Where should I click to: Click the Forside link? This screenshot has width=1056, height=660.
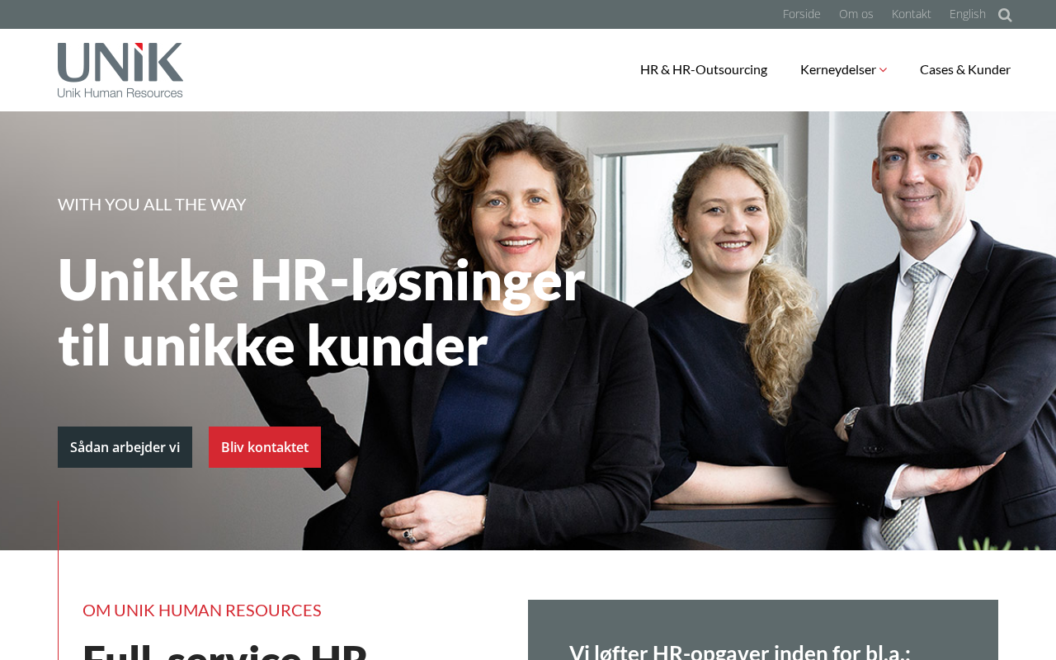(802, 14)
